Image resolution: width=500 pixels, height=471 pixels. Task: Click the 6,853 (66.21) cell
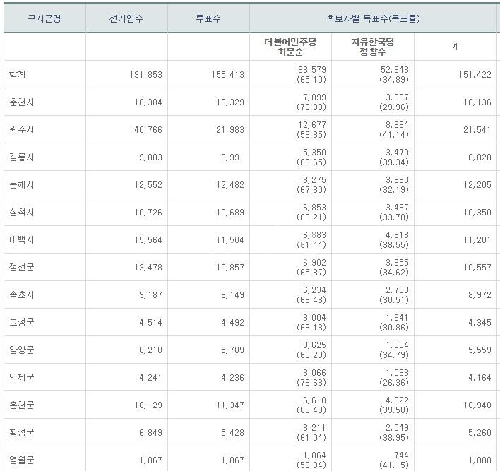click(311, 212)
